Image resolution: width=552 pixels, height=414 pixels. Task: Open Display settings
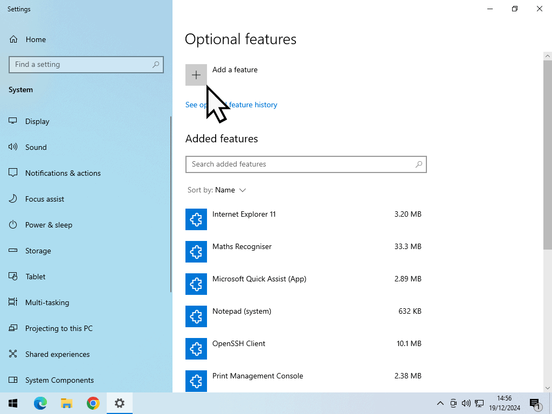click(x=29, y=121)
